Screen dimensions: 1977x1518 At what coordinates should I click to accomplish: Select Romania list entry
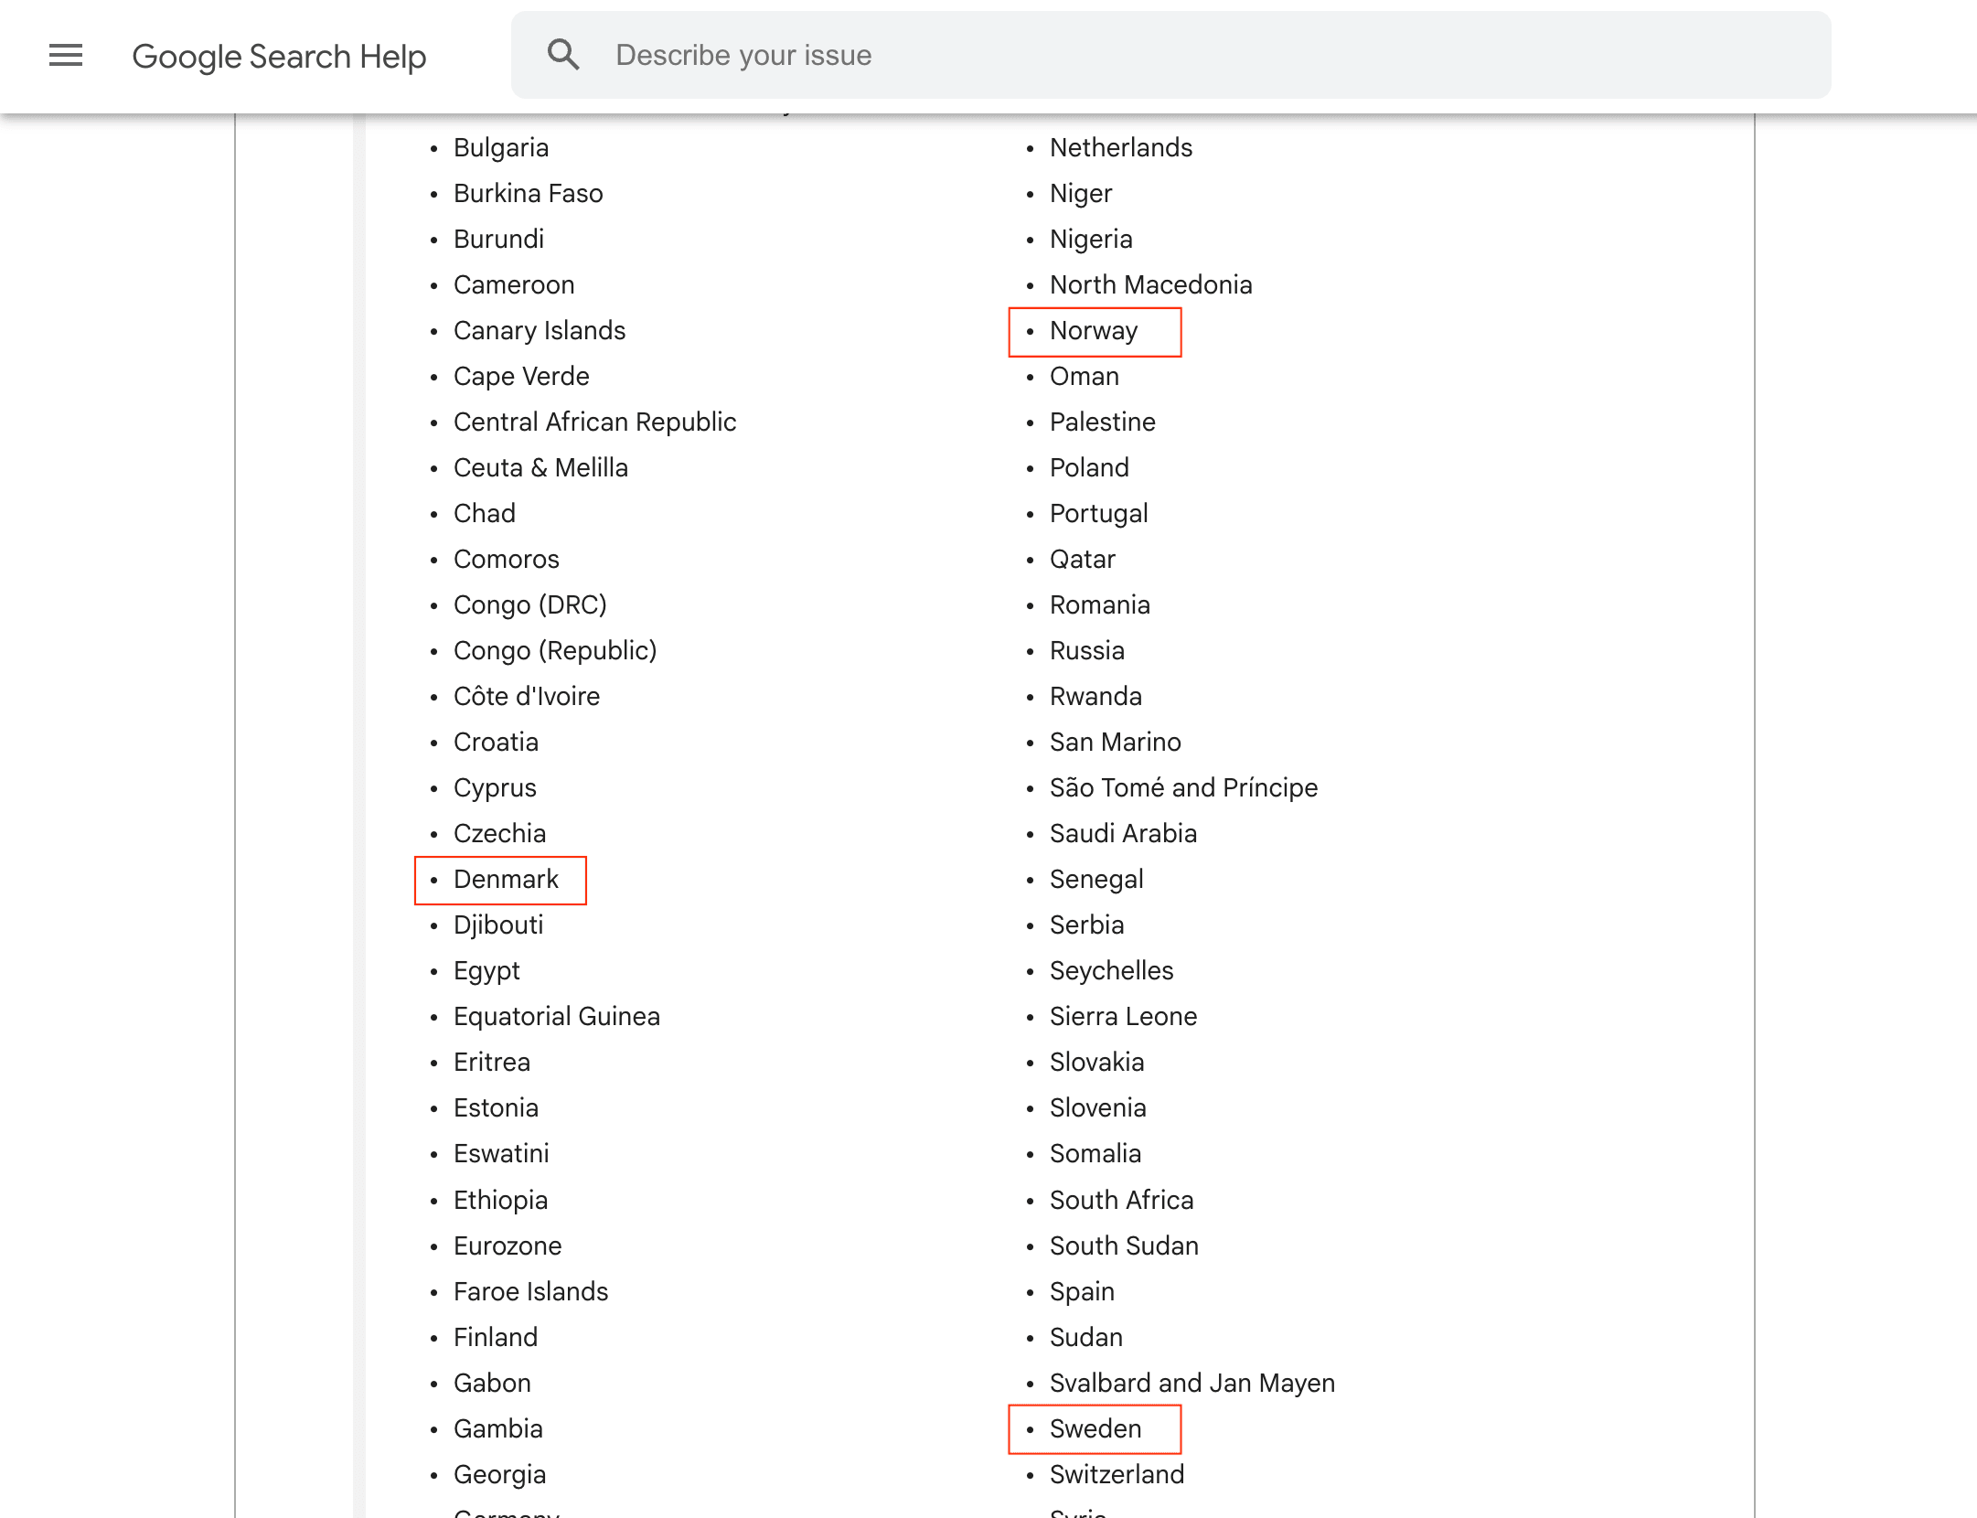(1099, 604)
